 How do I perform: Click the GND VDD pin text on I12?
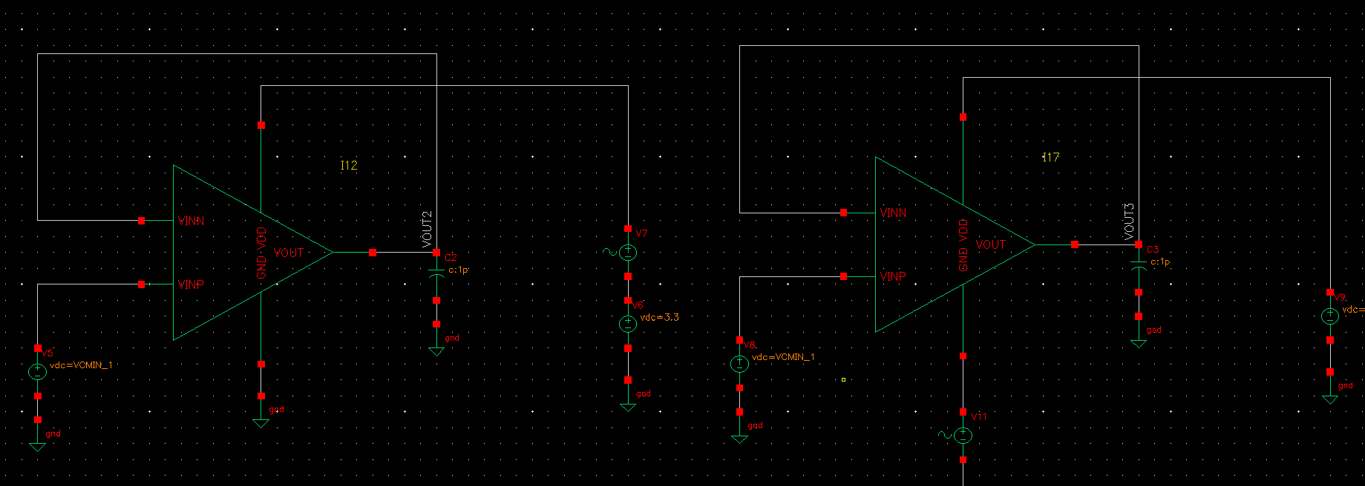[261, 253]
